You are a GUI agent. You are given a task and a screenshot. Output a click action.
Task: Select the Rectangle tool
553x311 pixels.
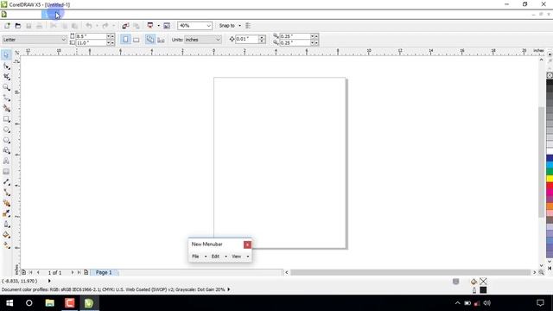click(x=6, y=119)
